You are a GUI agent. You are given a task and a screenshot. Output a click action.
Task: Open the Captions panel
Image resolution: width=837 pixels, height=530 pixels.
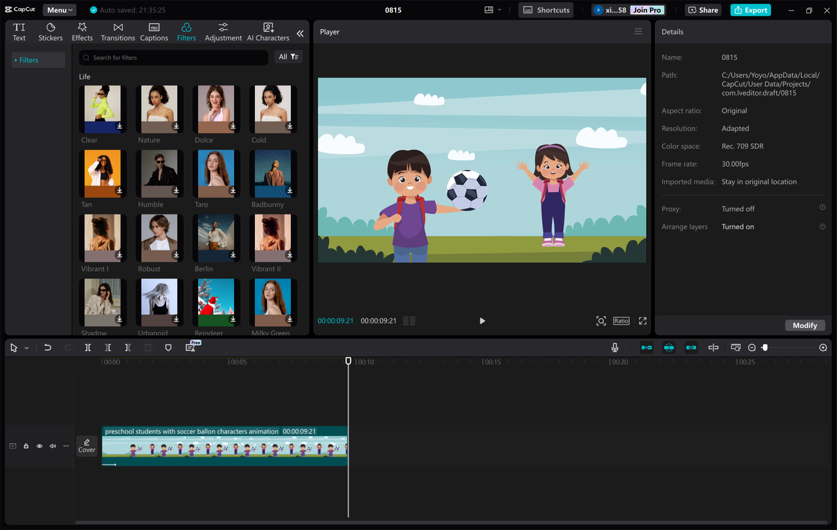[154, 31]
